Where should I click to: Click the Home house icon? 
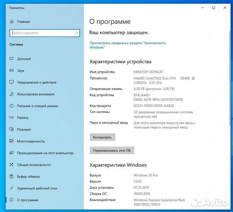[x=12, y=22]
